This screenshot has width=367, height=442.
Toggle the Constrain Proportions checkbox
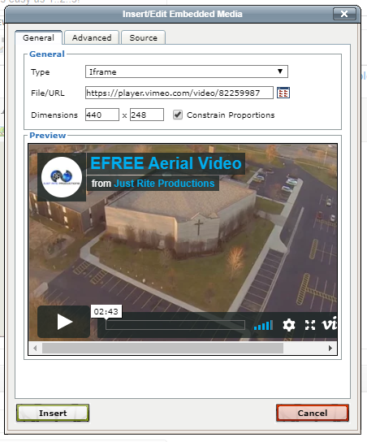tap(178, 115)
